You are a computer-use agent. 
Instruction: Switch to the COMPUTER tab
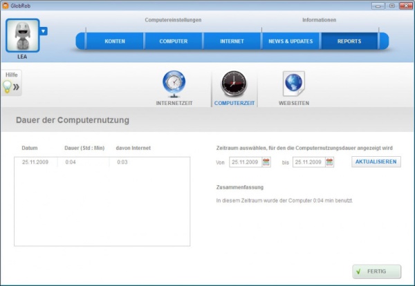[174, 41]
